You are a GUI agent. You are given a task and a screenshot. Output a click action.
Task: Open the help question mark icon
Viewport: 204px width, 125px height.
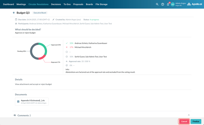[x=162, y=4]
